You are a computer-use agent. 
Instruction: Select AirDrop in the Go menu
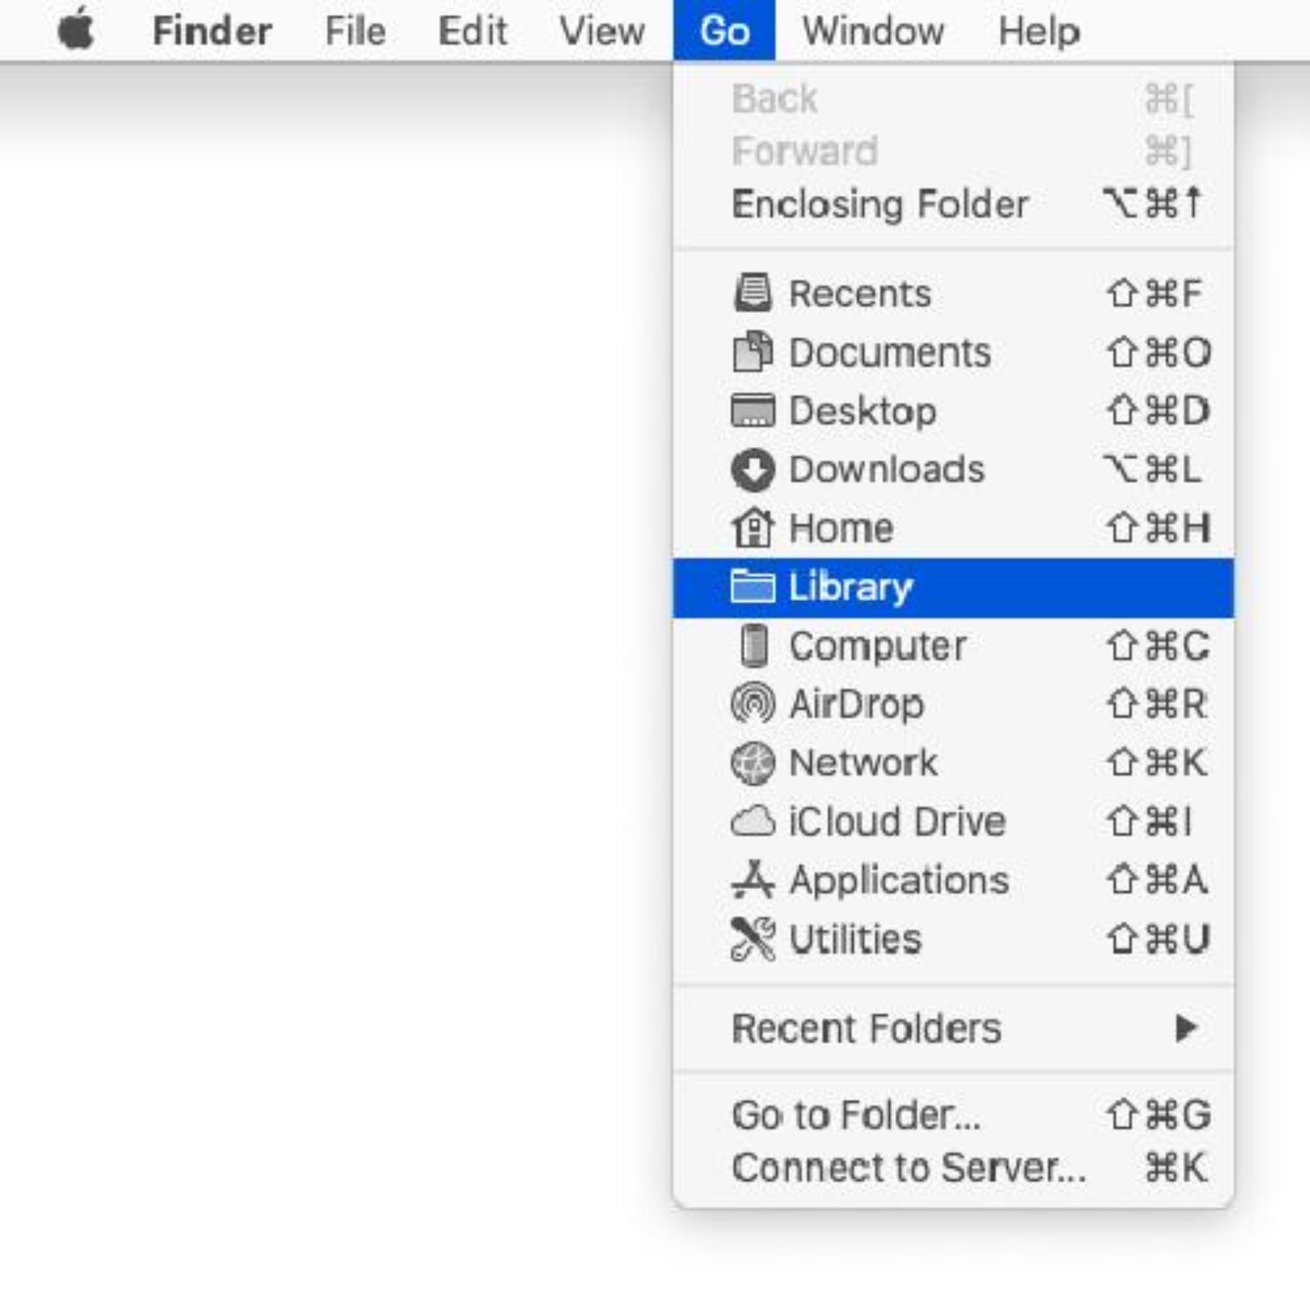[x=953, y=704]
